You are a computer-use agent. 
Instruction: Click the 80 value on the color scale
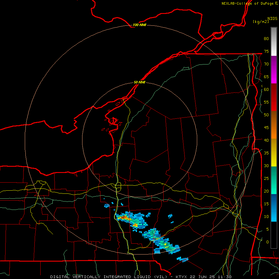pos(266,39)
